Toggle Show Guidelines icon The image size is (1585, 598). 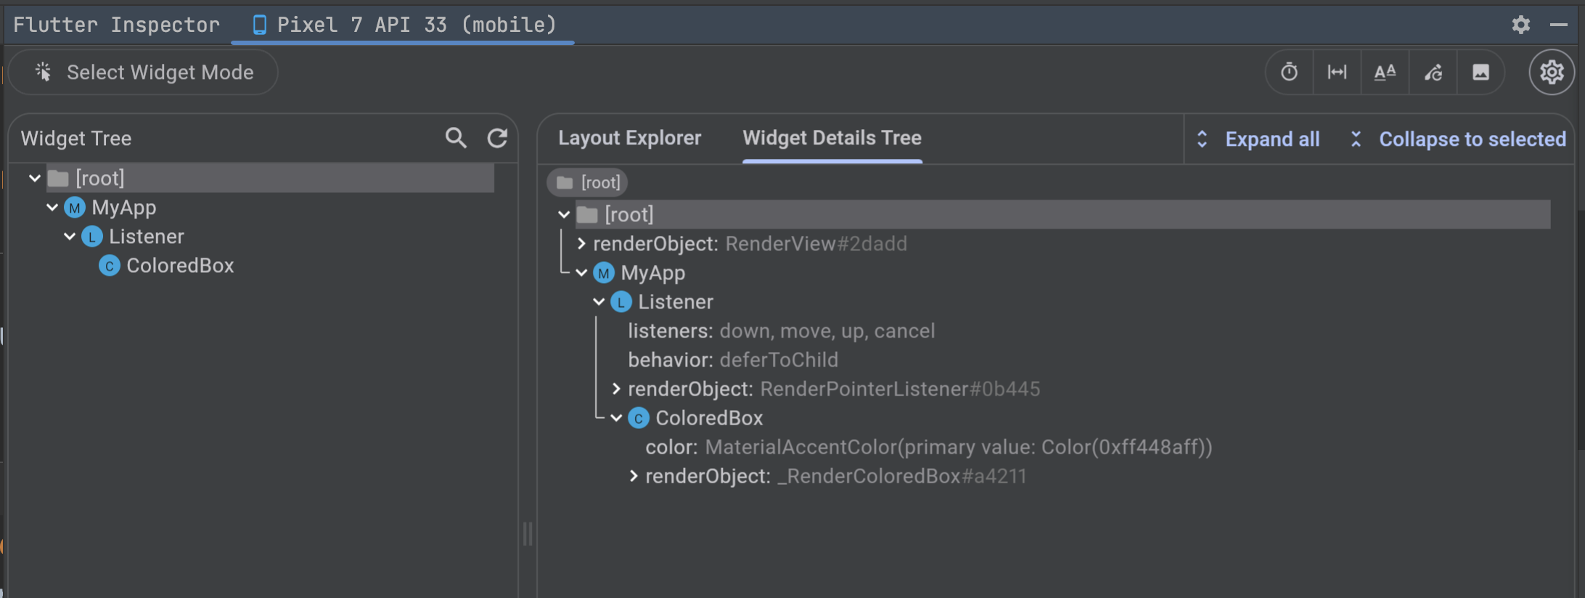1337,72
